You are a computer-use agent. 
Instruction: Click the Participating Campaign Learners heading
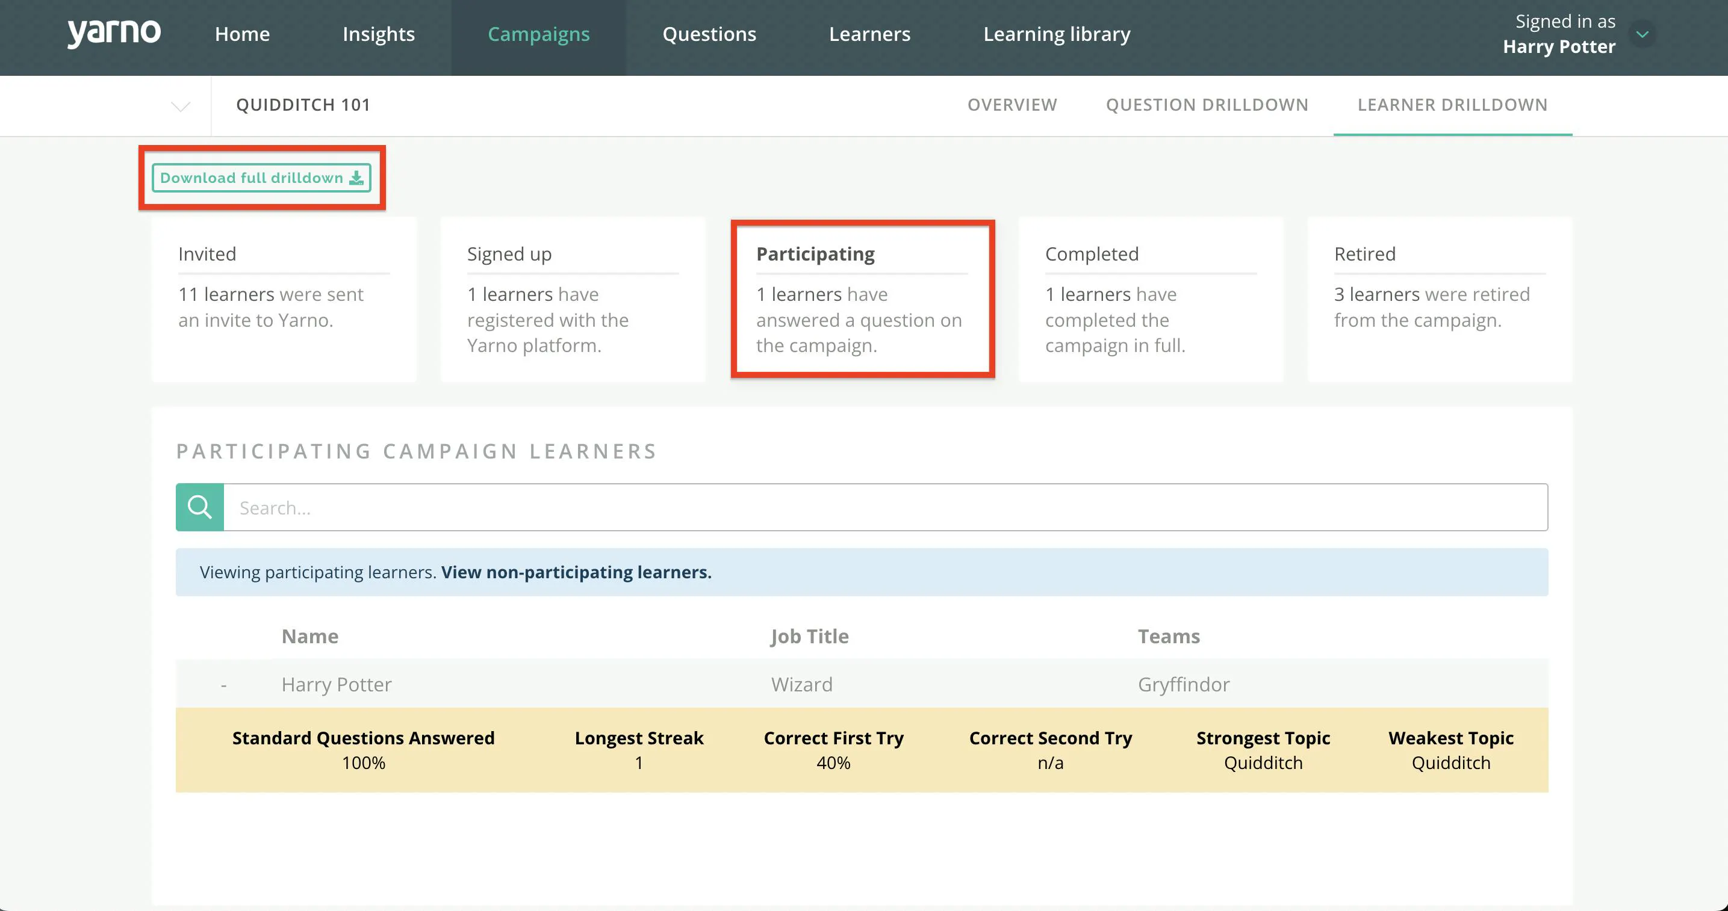417,451
